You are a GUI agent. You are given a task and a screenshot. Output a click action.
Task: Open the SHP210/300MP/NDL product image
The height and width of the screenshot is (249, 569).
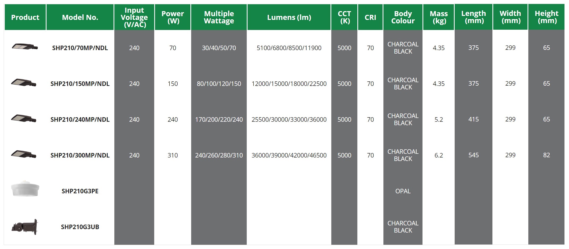pyautogui.click(x=24, y=154)
